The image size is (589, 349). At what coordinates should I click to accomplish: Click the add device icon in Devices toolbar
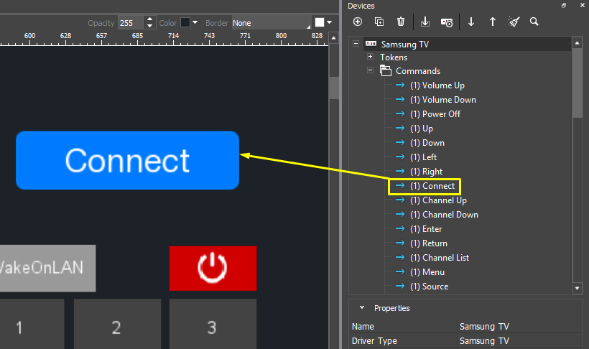[x=358, y=22]
